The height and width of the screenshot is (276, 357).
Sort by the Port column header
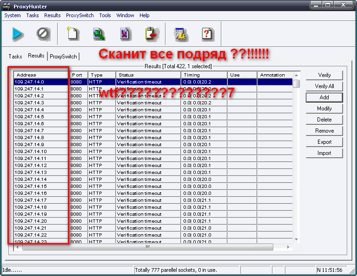point(79,75)
